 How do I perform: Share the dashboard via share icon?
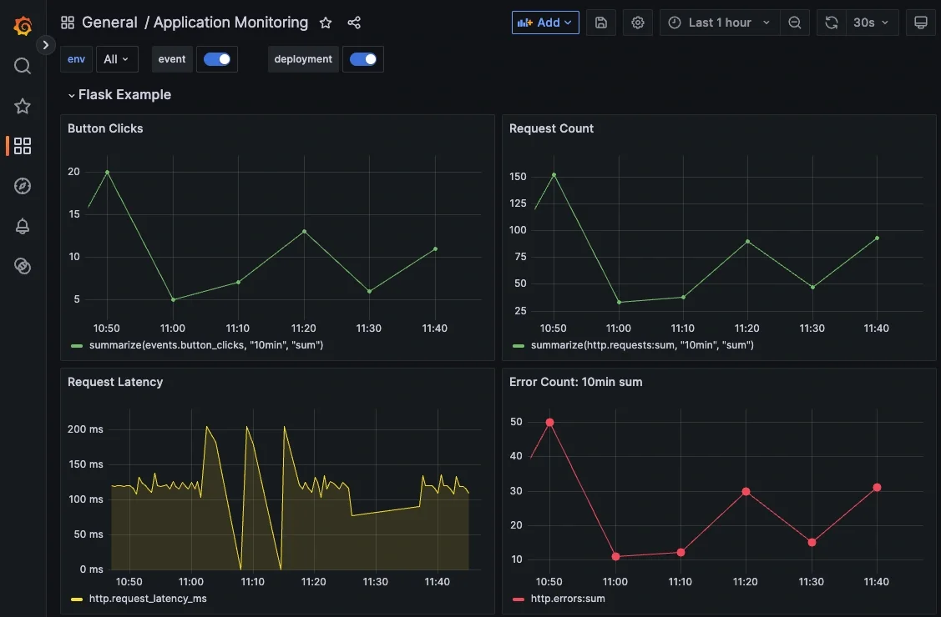[x=354, y=23]
